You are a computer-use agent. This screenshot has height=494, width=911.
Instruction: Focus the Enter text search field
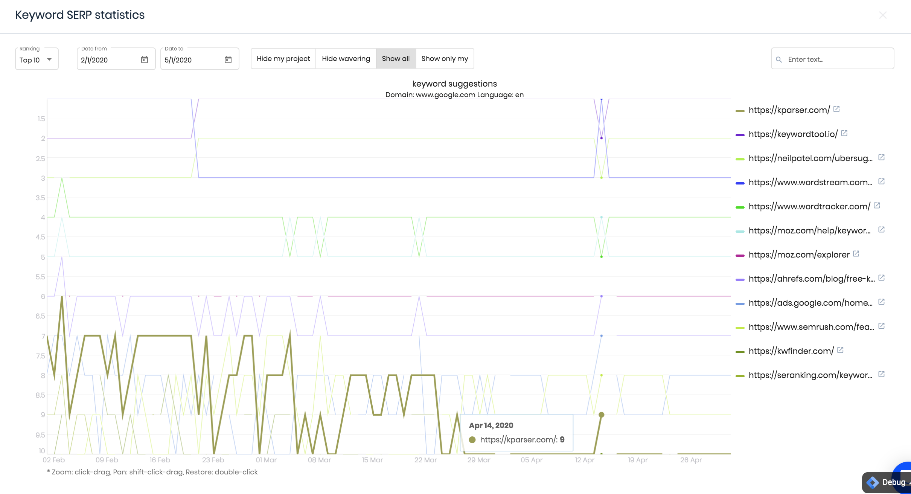[832, 59]
